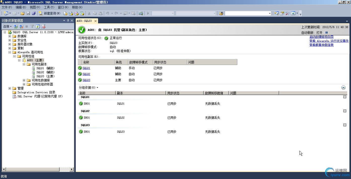
Task: Click Connect Object Explorer icon
Action: coord(16,26)
